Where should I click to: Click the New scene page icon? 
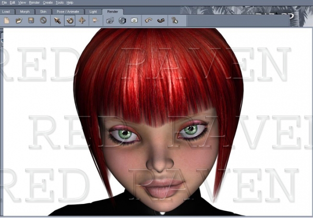click(x=7, y=20)
